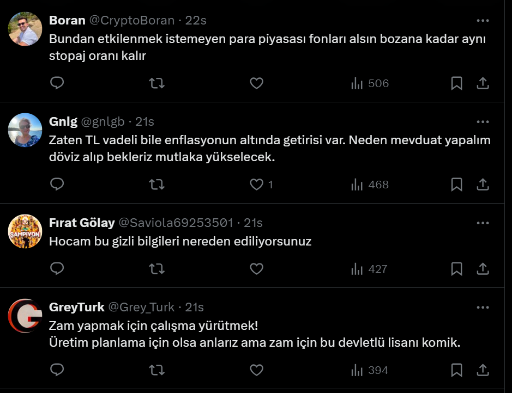The image size is (512, 393).
Task: Repost Boran's tweet about stopaj
Action: 156,83
